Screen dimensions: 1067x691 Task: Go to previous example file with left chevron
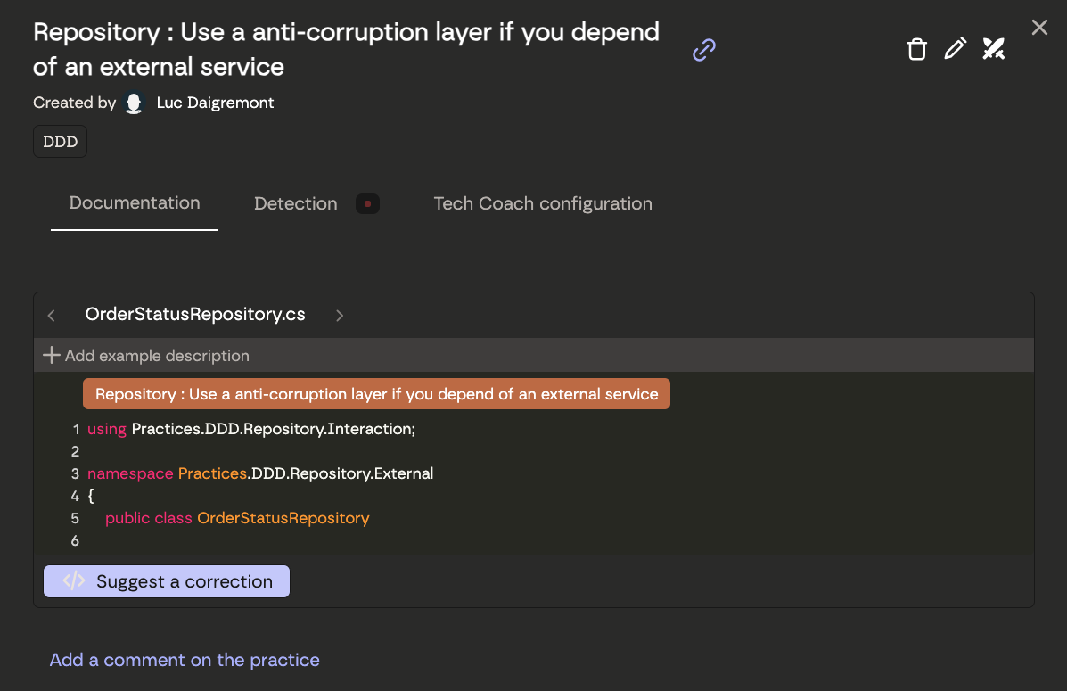52,316
